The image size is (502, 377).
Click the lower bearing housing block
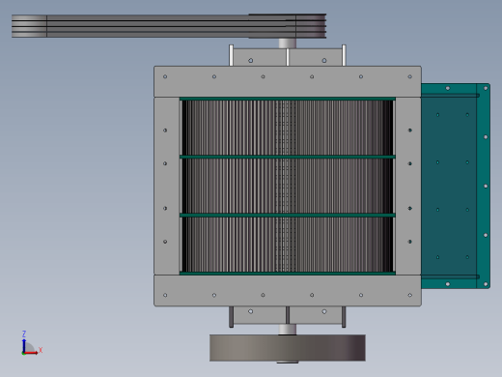[x=288, y=316]
